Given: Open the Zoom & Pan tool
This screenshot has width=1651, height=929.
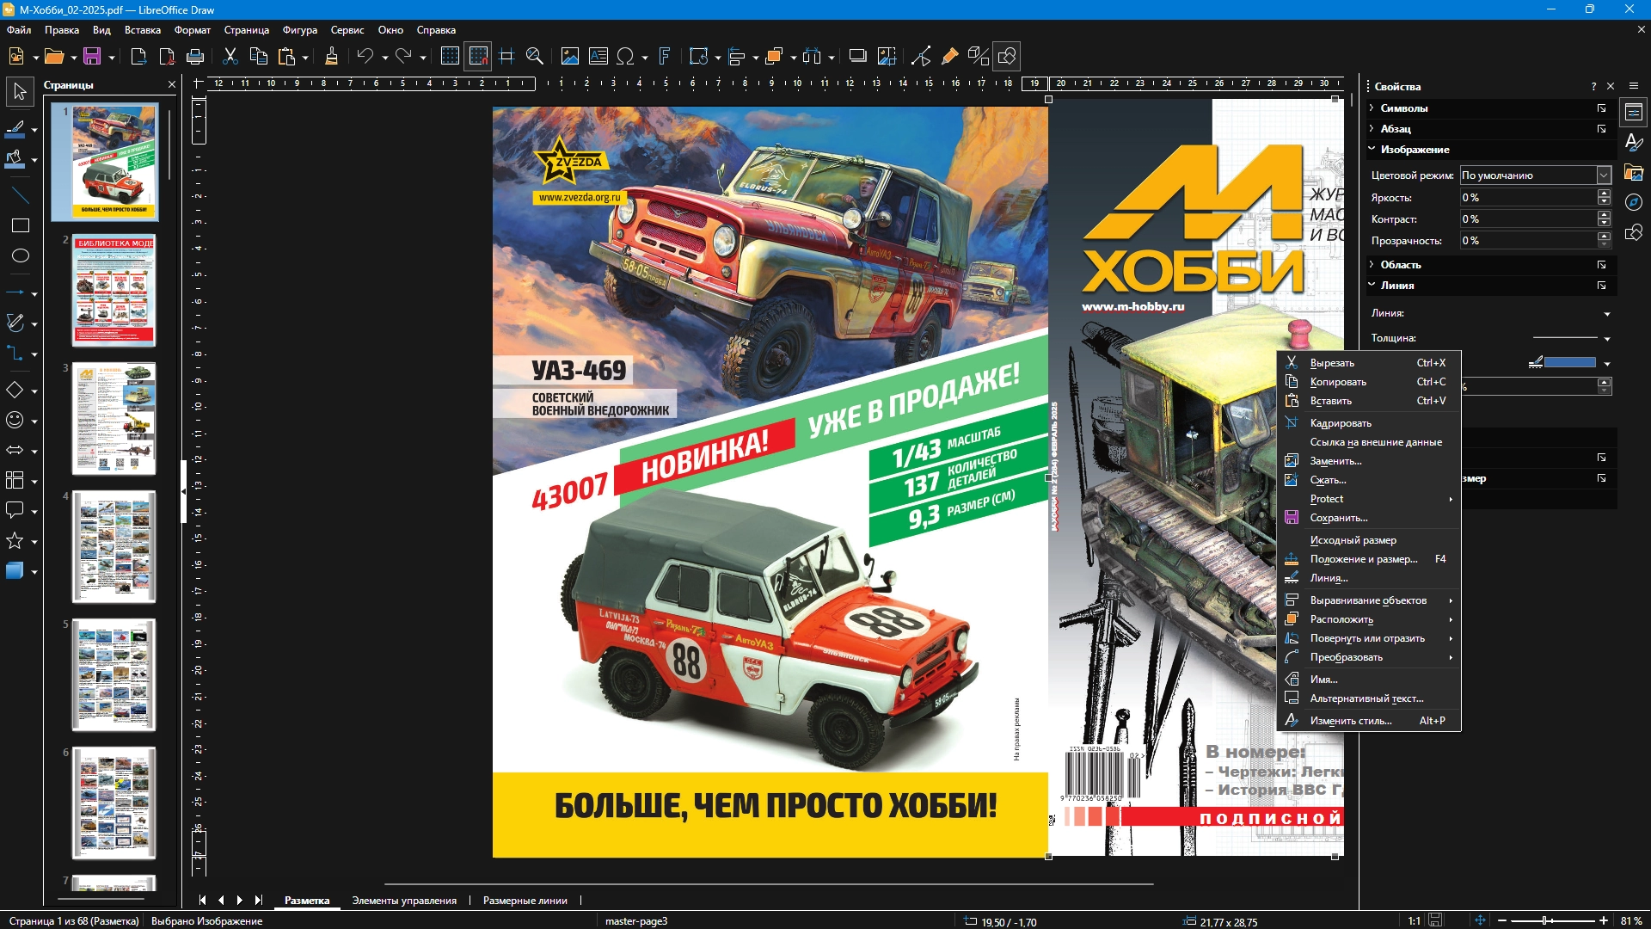Looking at the screenshot, I should [x=534, y=57].
